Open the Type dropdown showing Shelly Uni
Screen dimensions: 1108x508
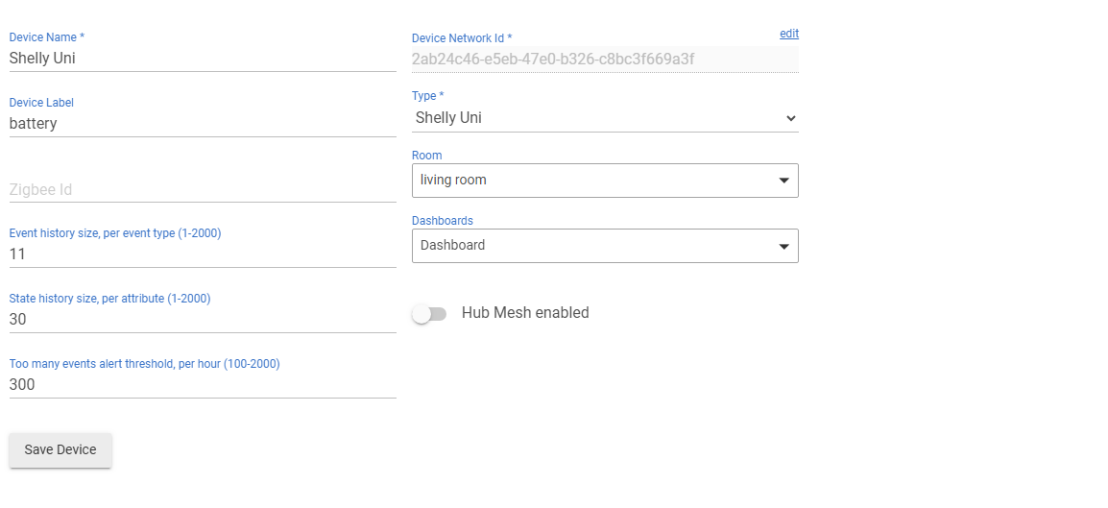pyautogui.click(x=605, y=118)
